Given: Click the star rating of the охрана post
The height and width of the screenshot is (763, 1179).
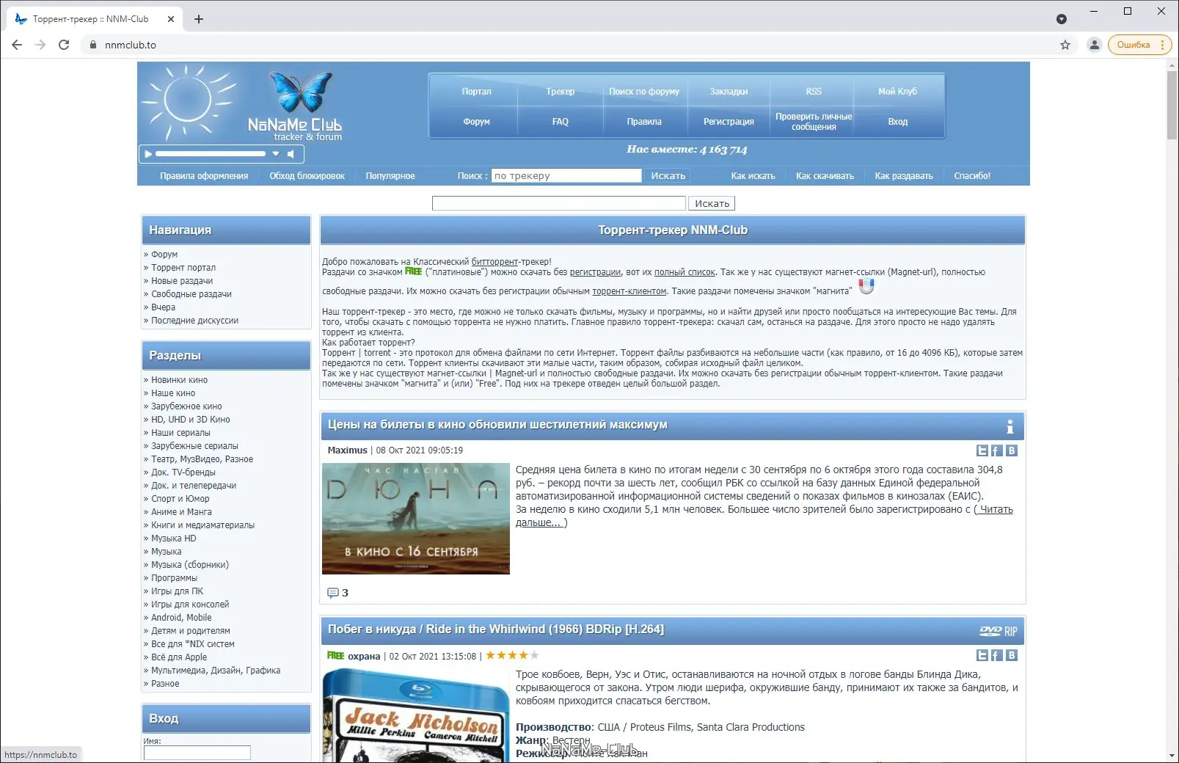Looking at the screenshot, I should click(512, 655).
